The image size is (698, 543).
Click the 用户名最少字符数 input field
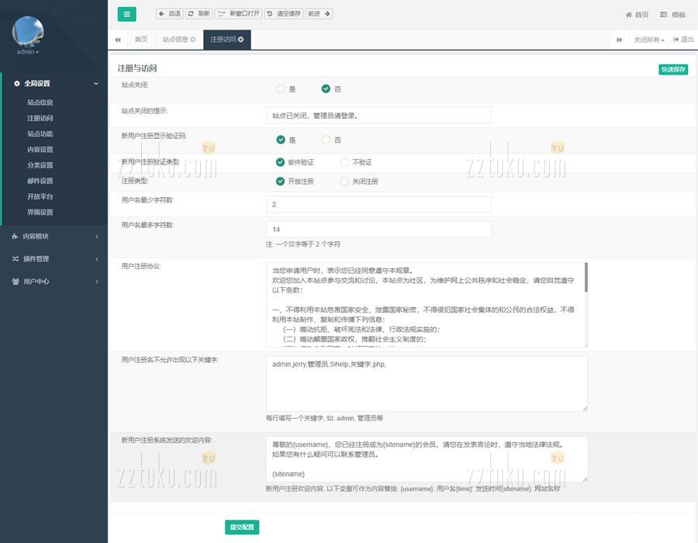click(378, 204)
